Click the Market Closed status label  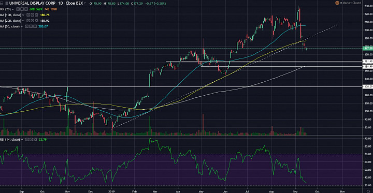pos(352,3)
